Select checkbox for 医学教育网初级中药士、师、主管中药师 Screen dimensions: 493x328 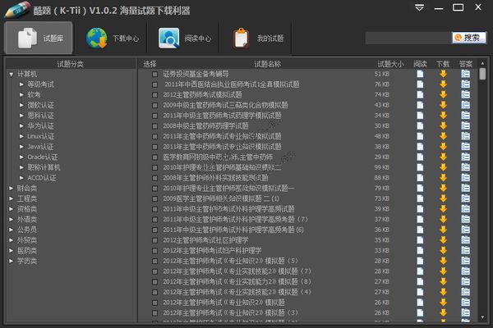154,157
